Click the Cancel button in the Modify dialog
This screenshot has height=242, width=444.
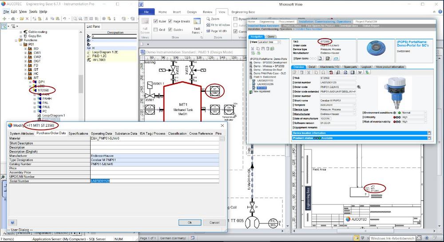214,222
